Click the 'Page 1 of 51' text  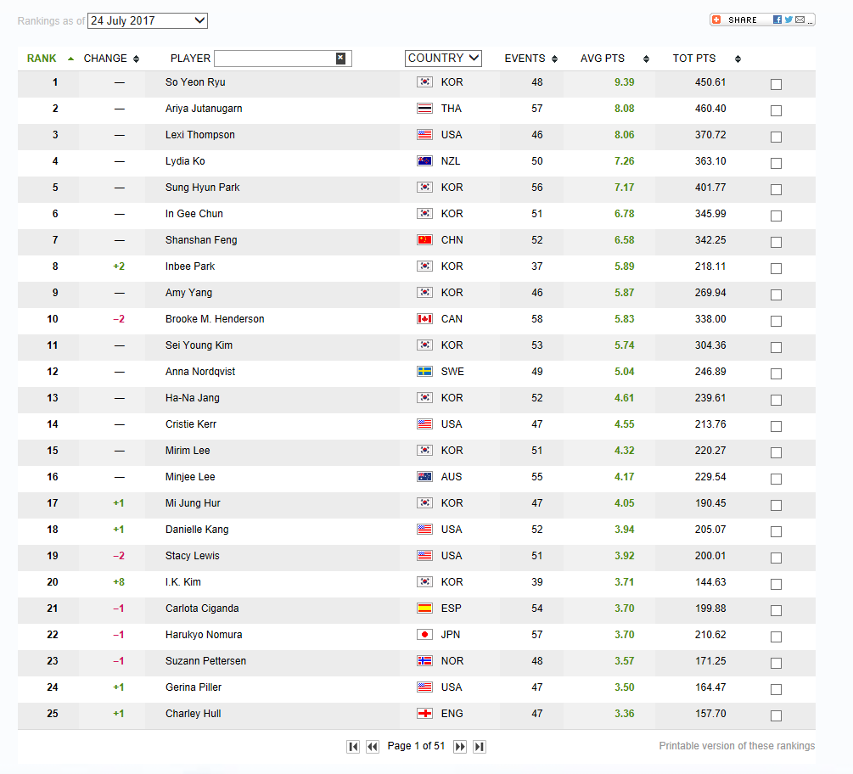[416, 746]
